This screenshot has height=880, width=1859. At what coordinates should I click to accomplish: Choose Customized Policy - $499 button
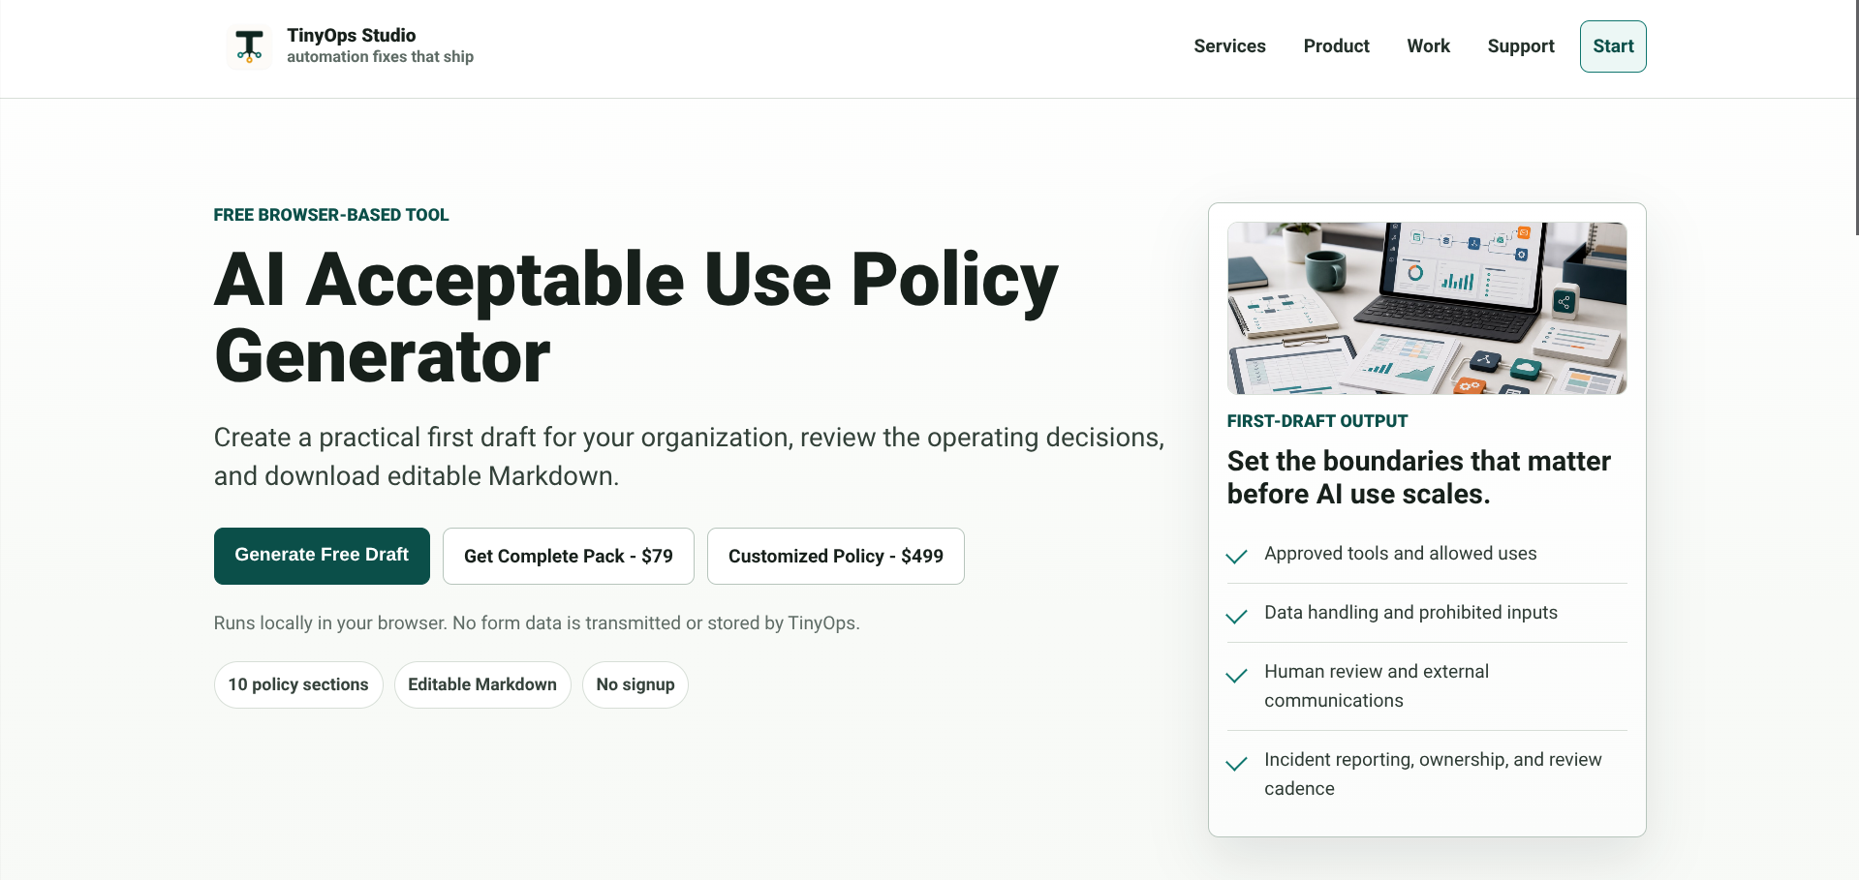pos(836,556)
